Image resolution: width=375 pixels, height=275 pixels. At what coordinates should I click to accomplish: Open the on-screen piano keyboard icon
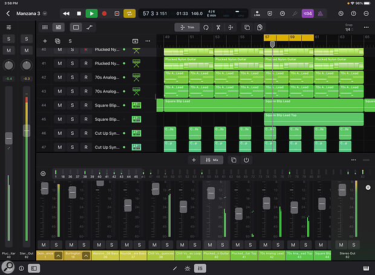coord(366,268)
